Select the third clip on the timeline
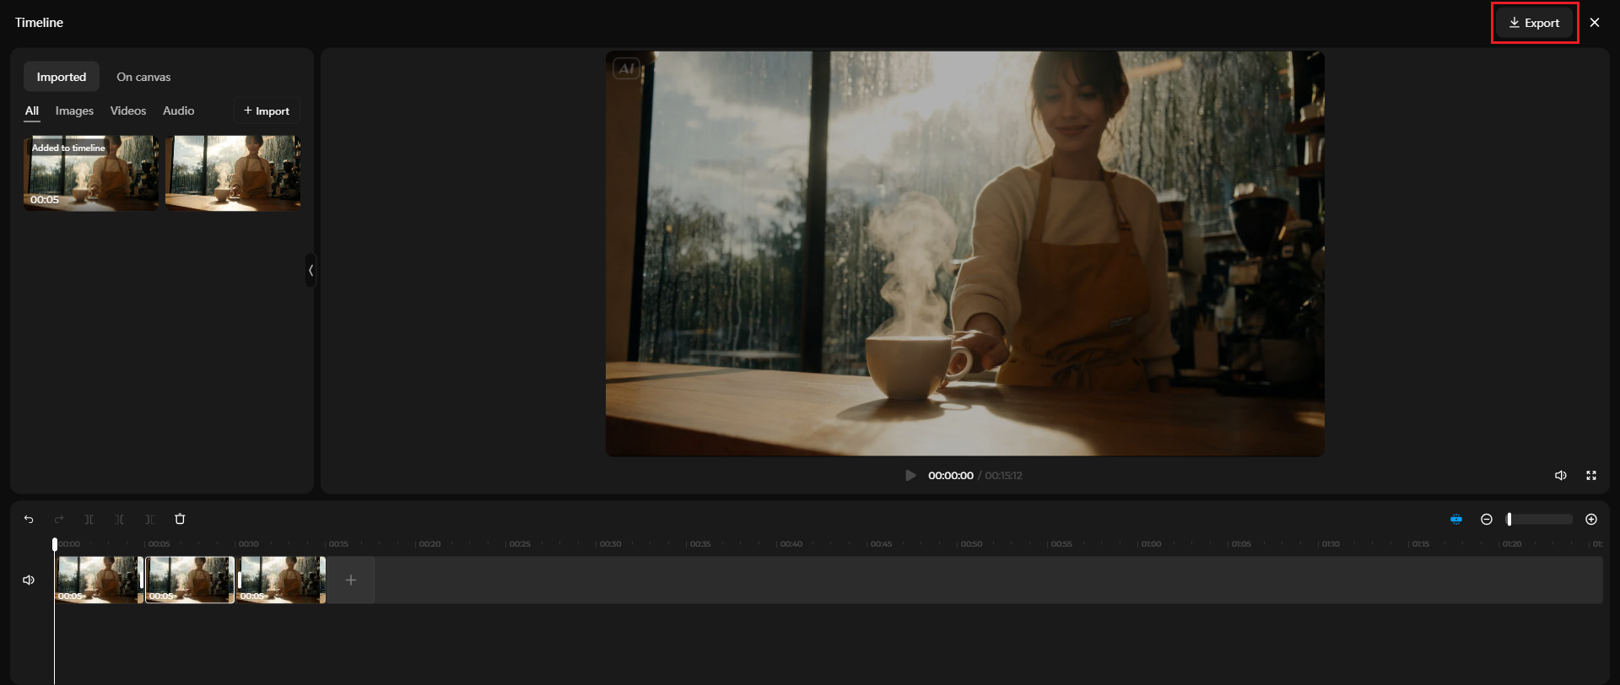Viewport: 1620px width, 685px height. [x=281, y=580]
